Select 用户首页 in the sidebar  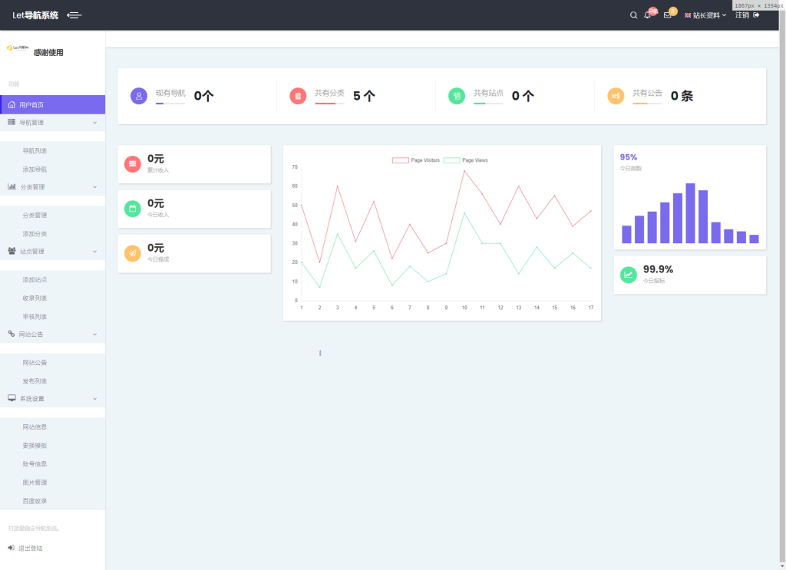point(53,104)
